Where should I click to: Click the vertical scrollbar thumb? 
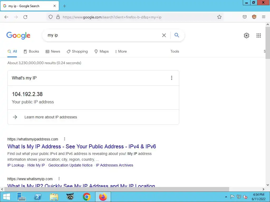[268, 43]
